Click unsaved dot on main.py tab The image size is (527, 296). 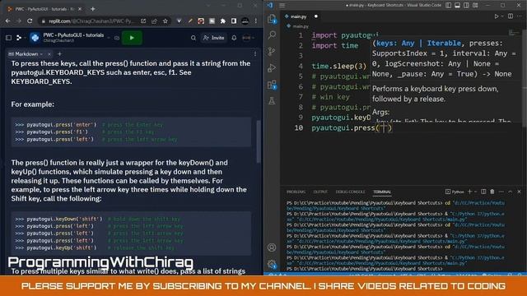tap(316, 16)
